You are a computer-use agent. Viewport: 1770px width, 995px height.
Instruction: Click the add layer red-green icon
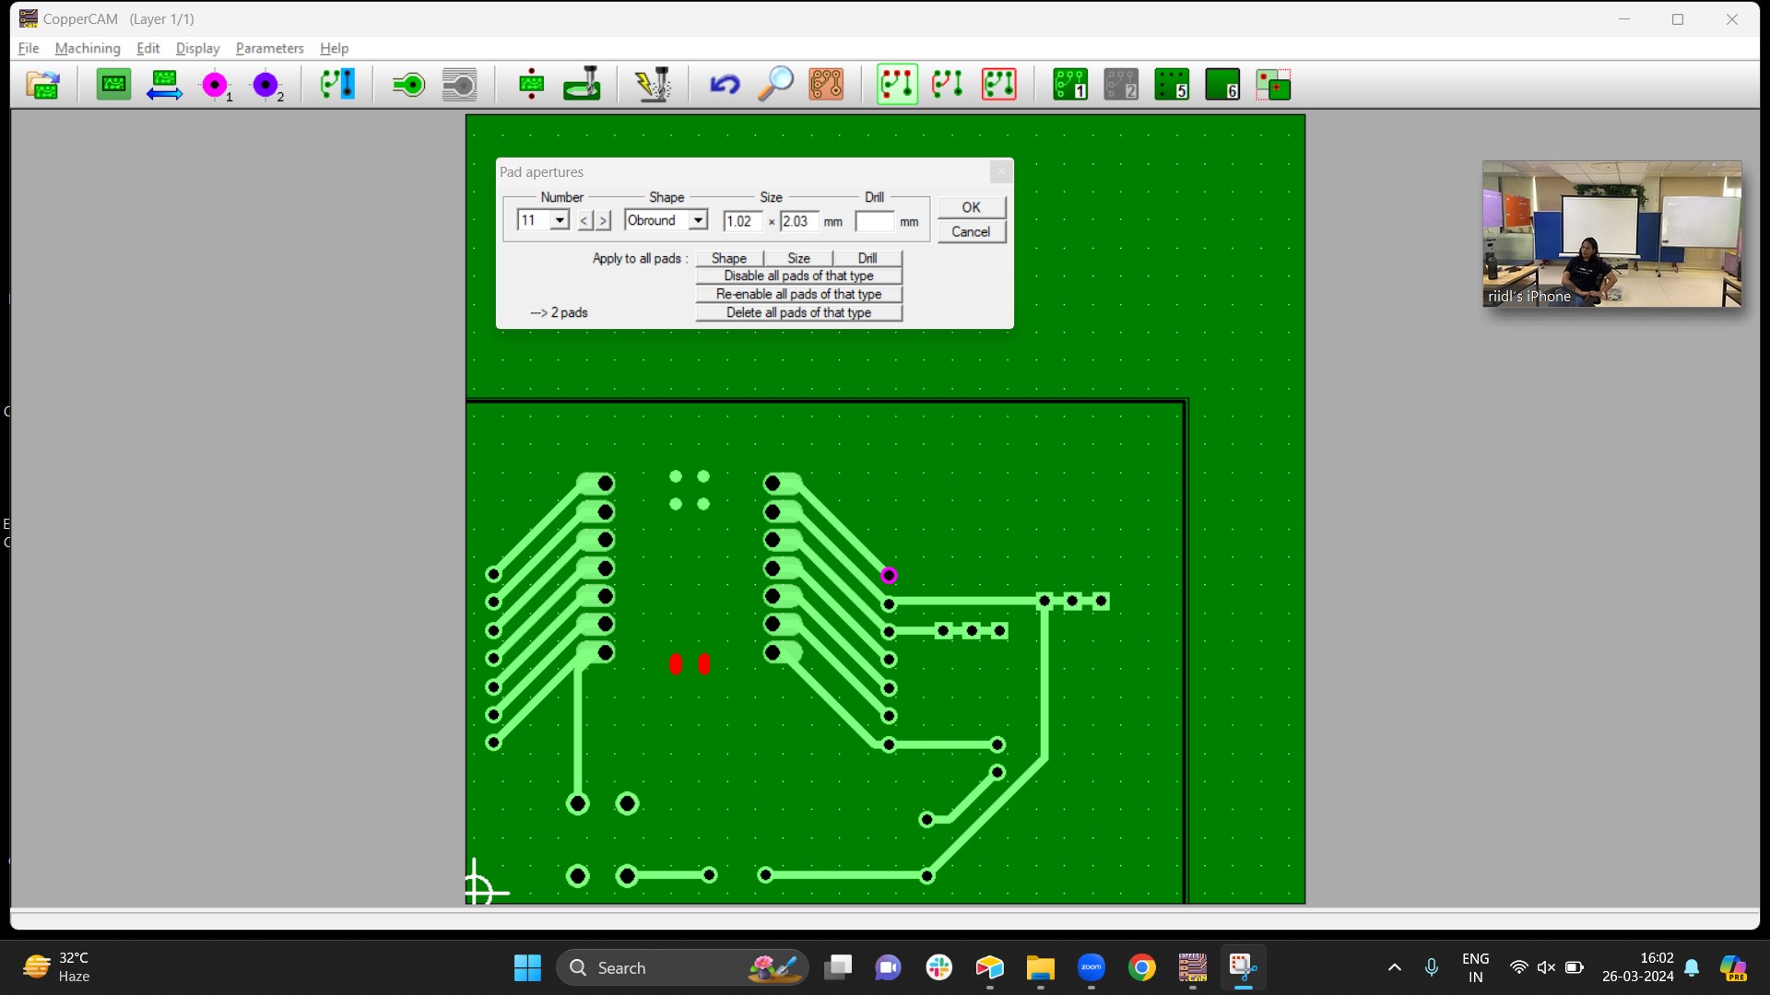(1273, 85)
